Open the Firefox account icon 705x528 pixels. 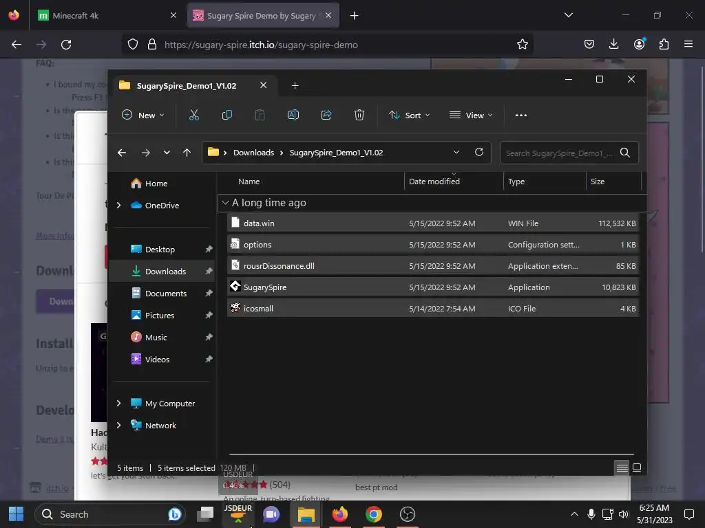pos(639,44)
